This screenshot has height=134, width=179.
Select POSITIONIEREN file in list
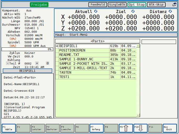[x=96, y=50]
